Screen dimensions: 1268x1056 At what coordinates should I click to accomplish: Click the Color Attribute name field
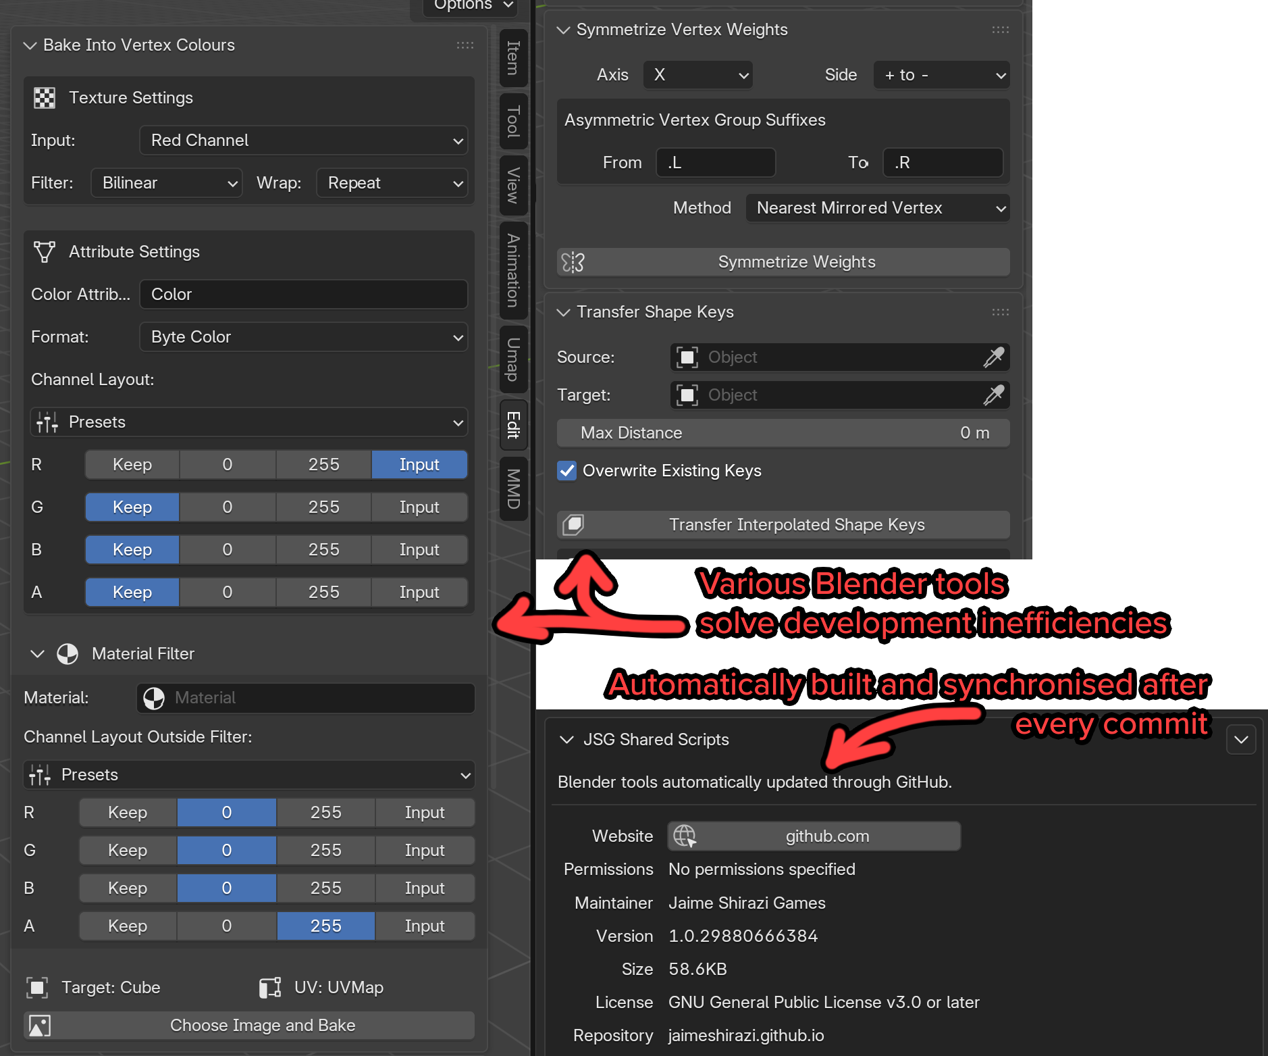304,295
